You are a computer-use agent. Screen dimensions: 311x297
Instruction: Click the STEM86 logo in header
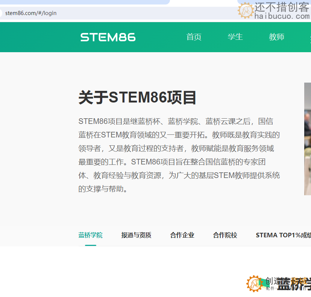(x=108, y=37)
